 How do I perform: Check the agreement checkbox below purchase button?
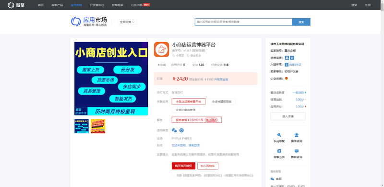coord(173,175)
